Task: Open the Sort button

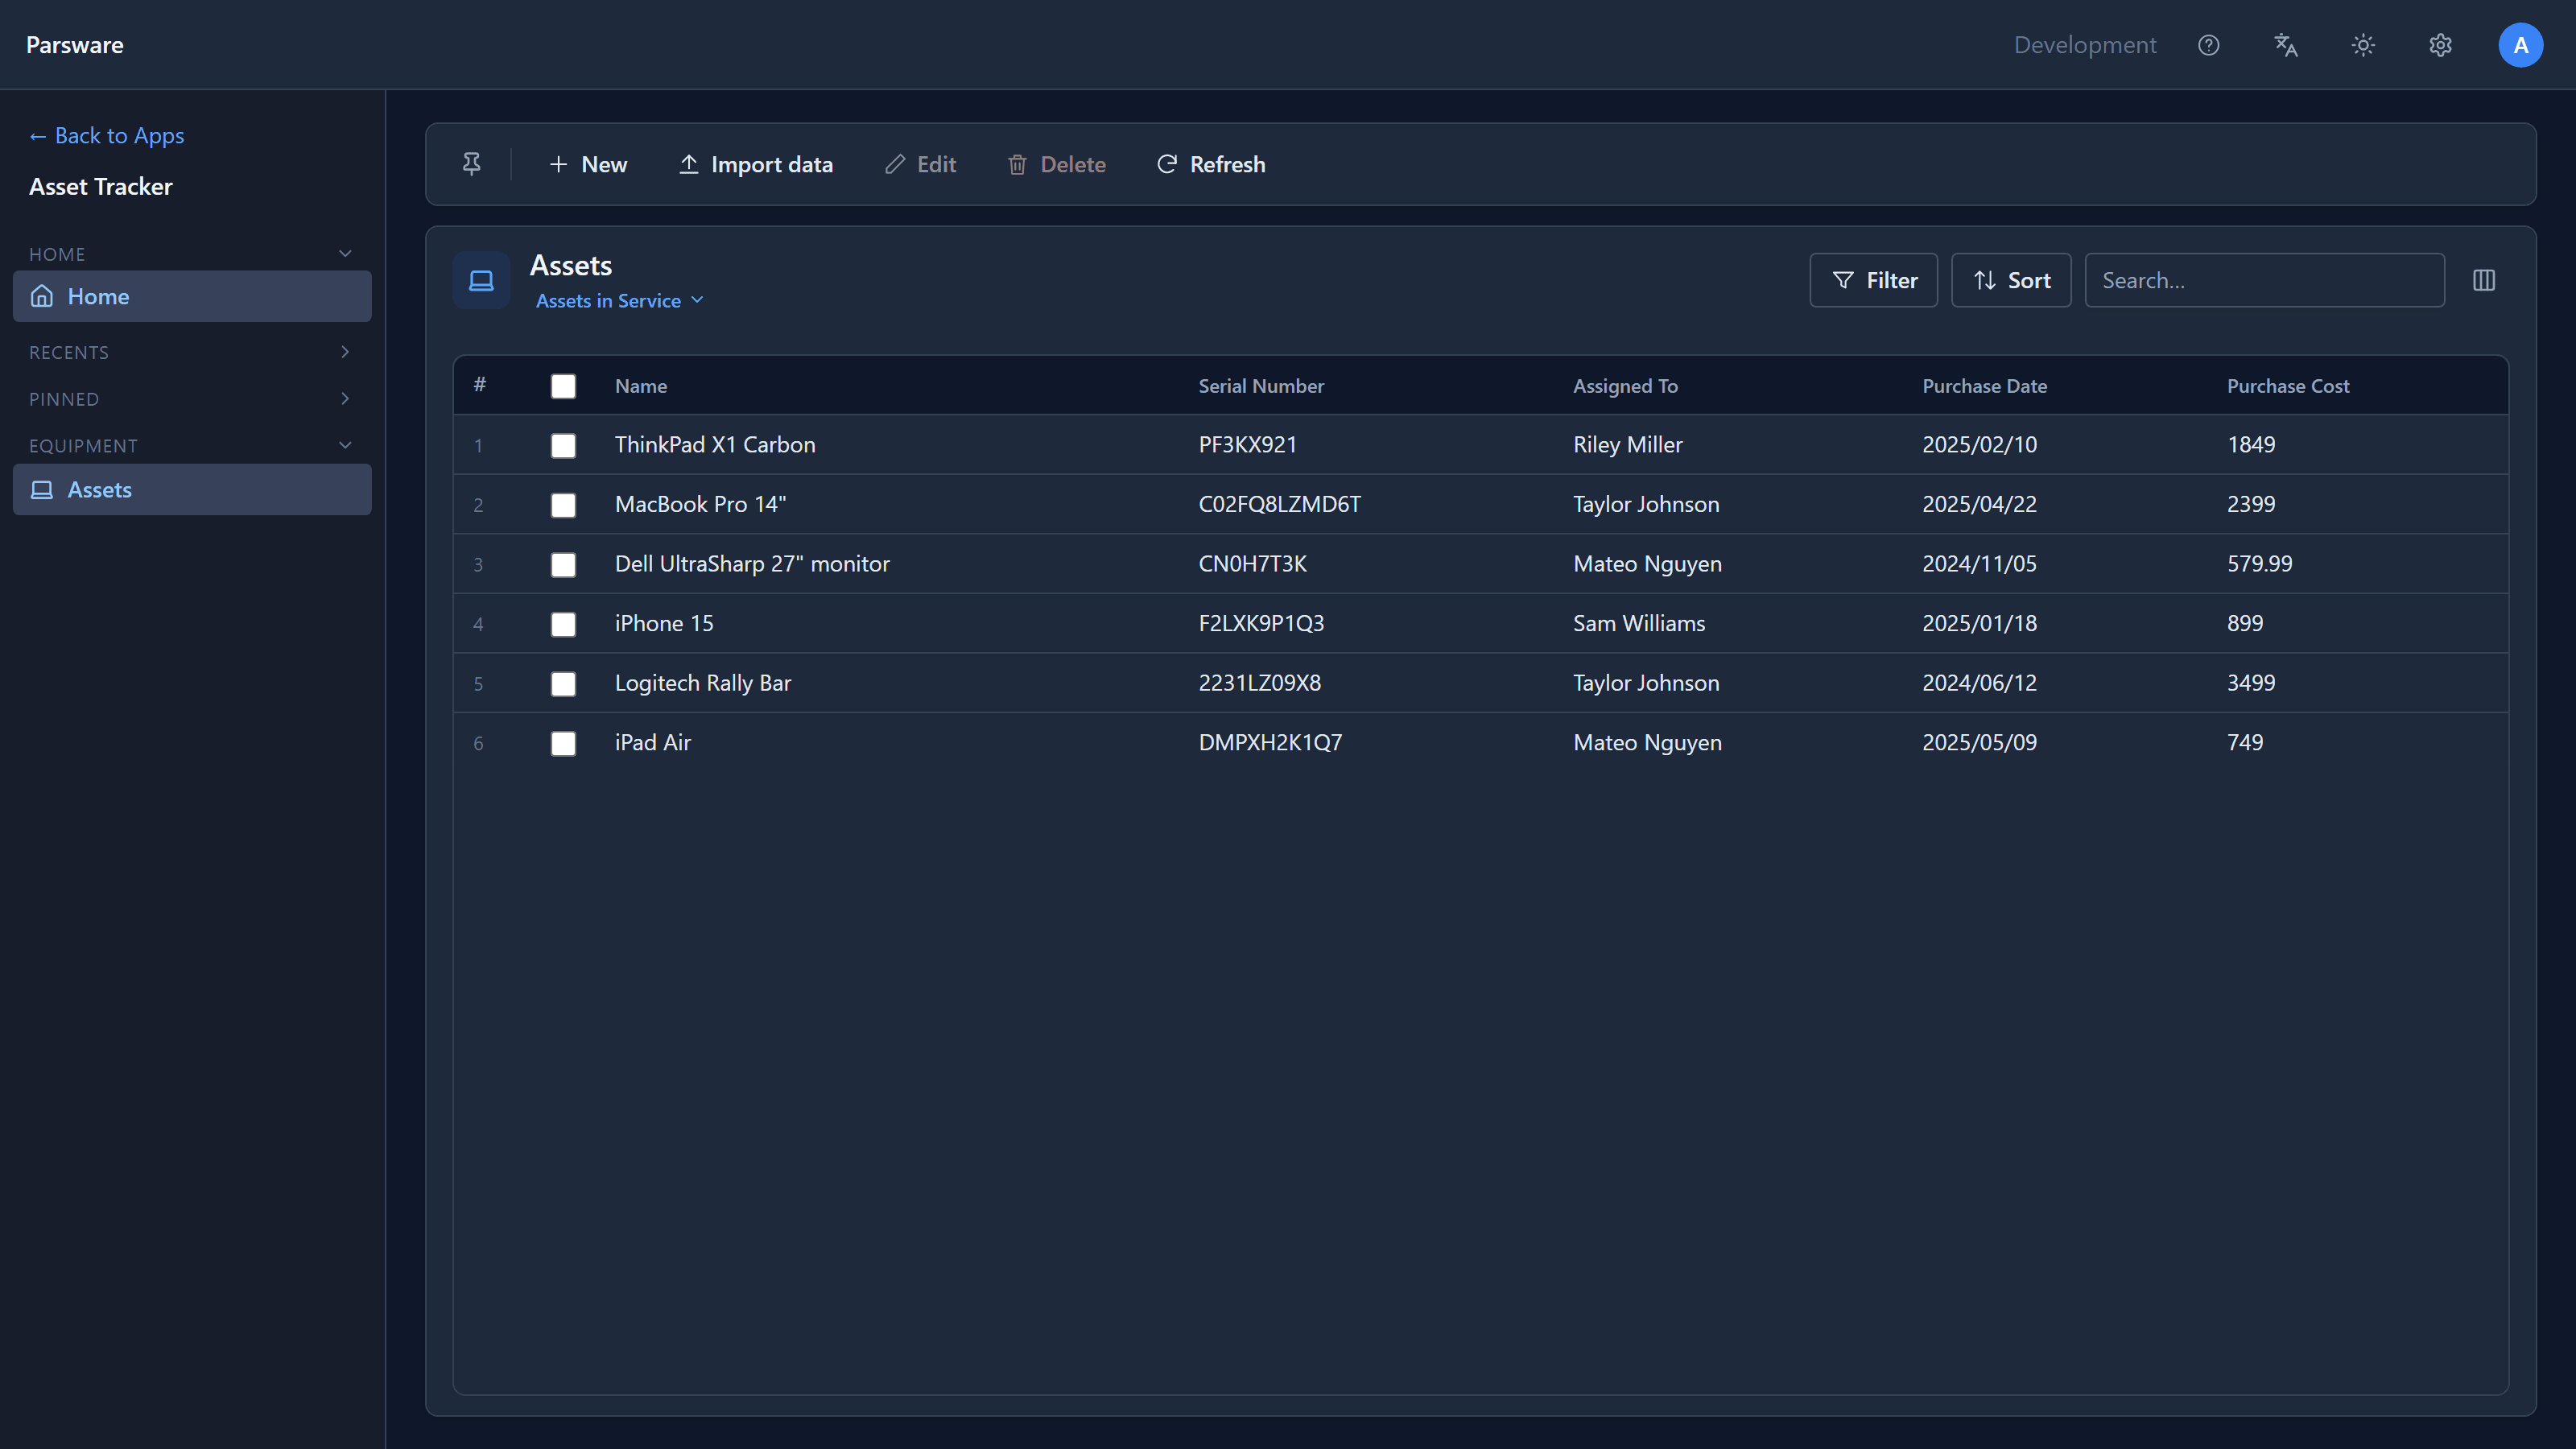Action: (x=2011, y=280)
